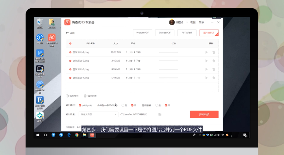
Task: Delete 篮球运动-3.png using its trash icon
Action: point(214,69)
